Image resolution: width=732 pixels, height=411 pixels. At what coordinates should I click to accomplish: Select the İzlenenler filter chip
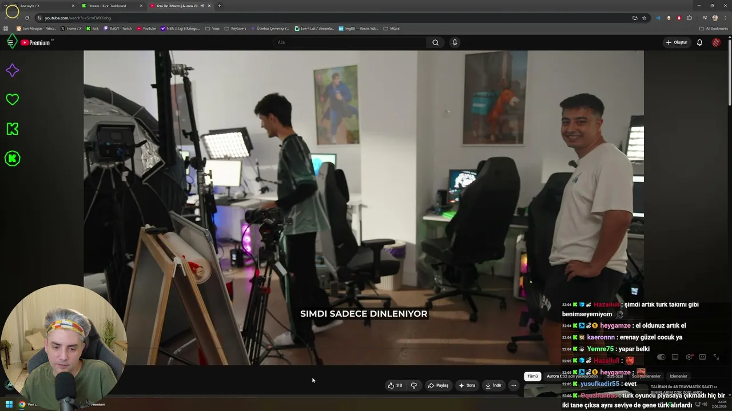coord(678,376)
